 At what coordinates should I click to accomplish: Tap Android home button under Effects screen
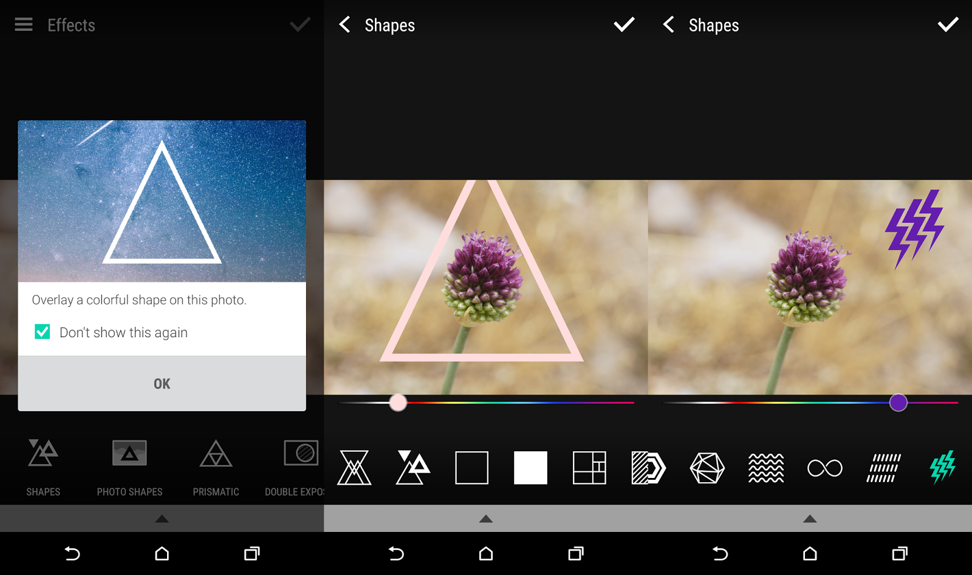(x=162, y=553)
